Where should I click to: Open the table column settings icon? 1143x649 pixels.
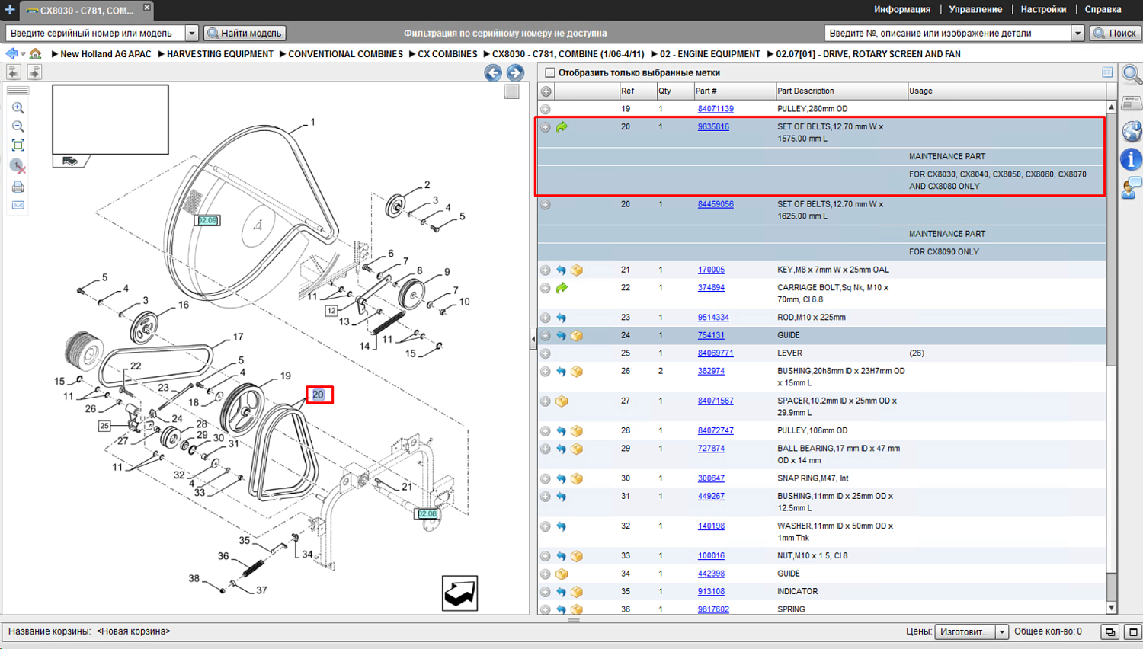[1107, 72]
